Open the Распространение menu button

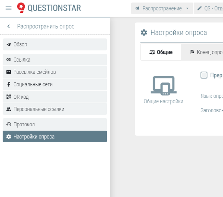[x=159, y=8]
